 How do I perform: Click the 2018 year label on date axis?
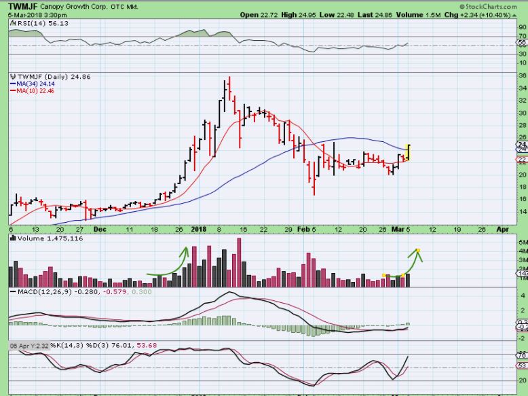198,230
